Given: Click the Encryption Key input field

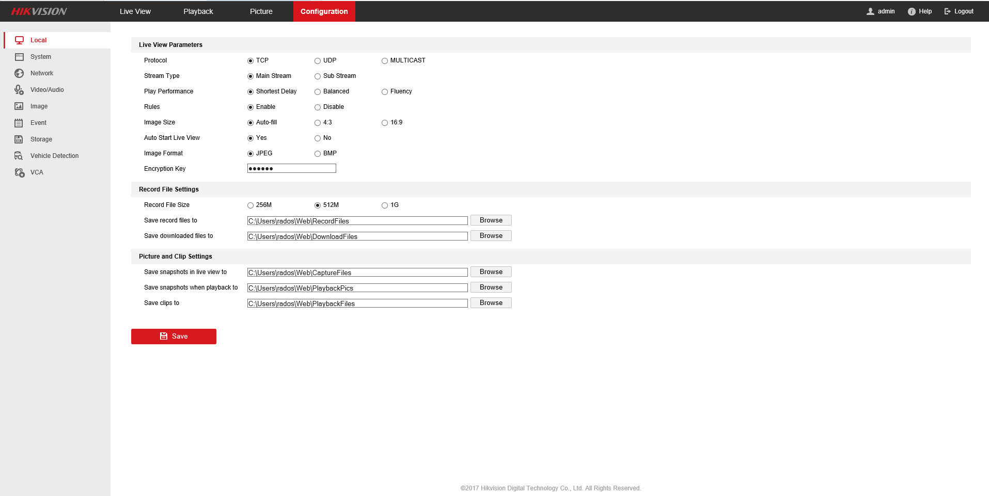Looking at the screenshot, I should 291,169.
